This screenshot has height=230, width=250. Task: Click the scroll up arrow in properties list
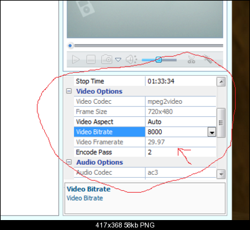[x=221, y=81]
